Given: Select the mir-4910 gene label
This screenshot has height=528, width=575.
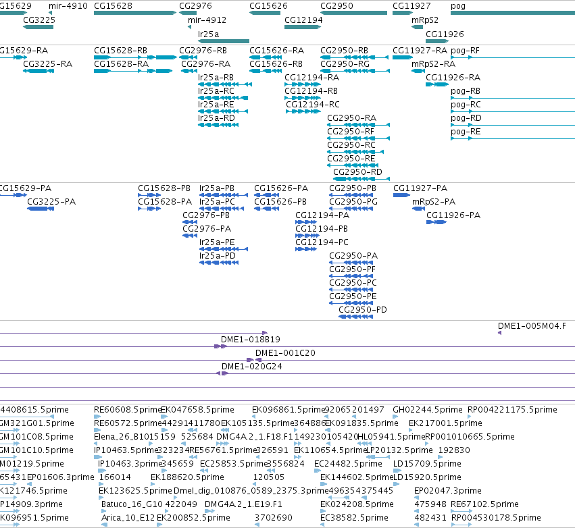Looking at the screenshot, I should [68, 6].
